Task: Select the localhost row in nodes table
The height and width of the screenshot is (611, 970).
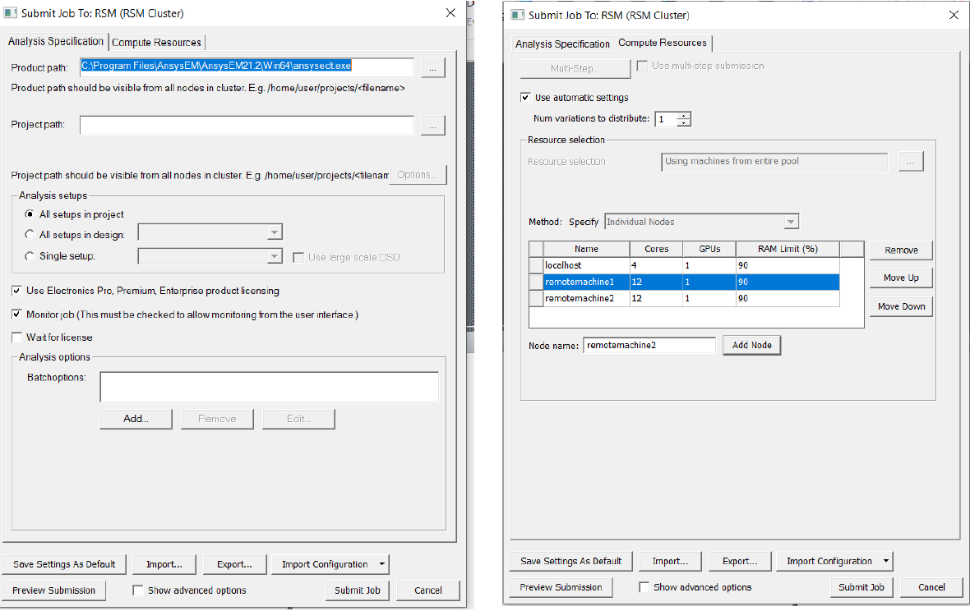Action: [x=586, y=266]
